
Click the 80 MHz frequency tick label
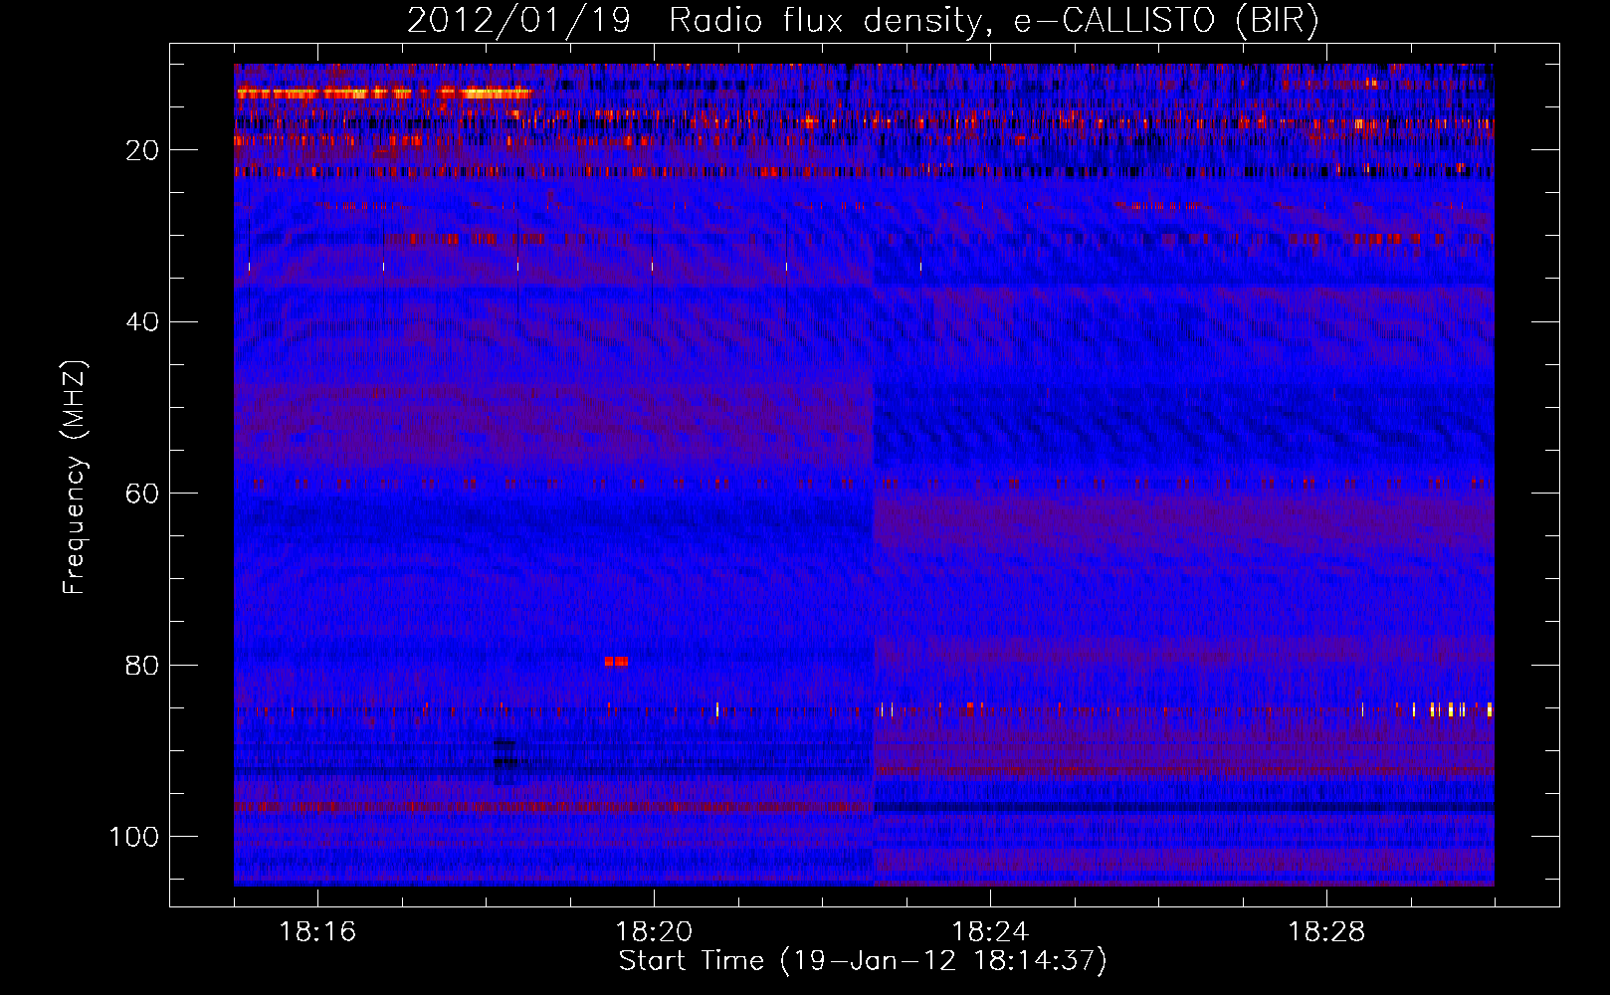(x=142, y=665)
